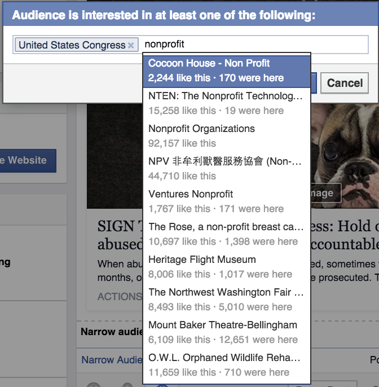Open the Narrow Audience link in background
The width and height of the screenshot is (379, 387).
click(x=112, y=360)
